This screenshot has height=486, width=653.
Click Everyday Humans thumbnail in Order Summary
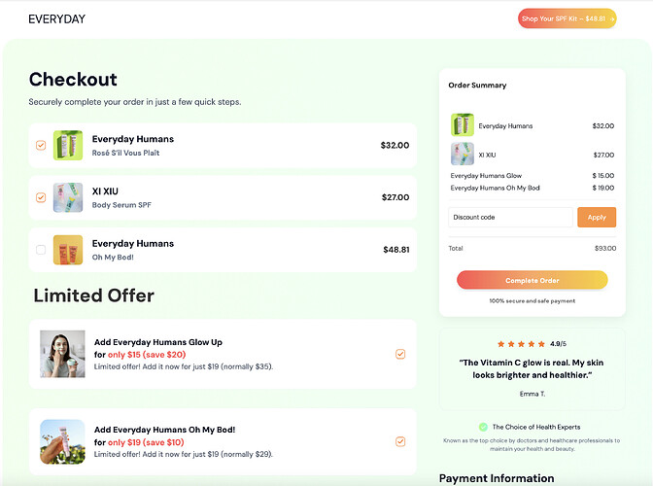(x=462, y=125)
